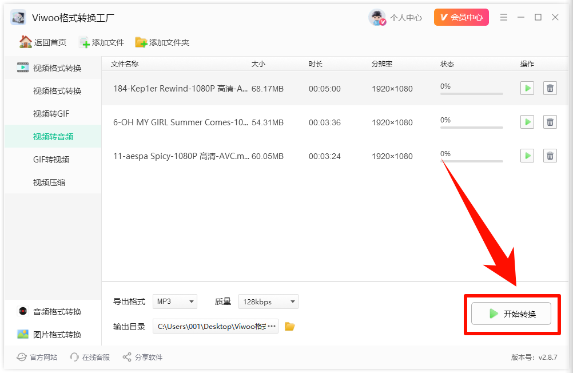Select file name 184-Kep1er Rewind-1080P

(x=181, y=89)
